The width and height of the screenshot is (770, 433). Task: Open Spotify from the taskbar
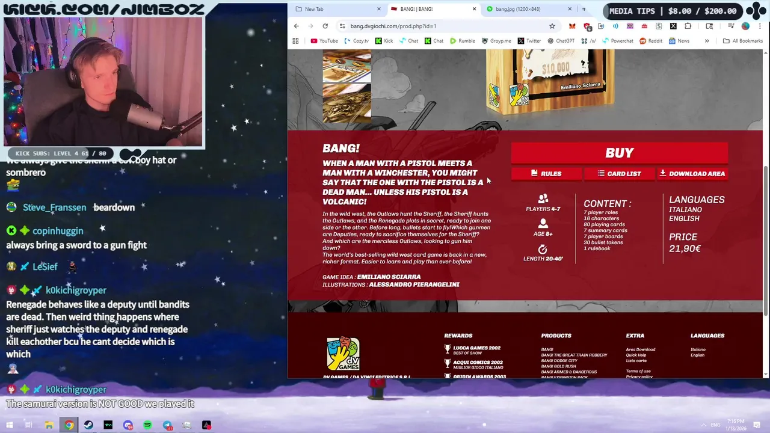(147, 425)
